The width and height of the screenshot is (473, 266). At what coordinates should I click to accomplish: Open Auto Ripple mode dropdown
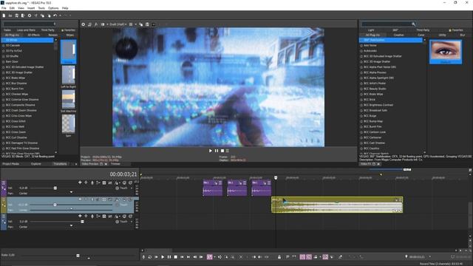[x=320, y=257]
